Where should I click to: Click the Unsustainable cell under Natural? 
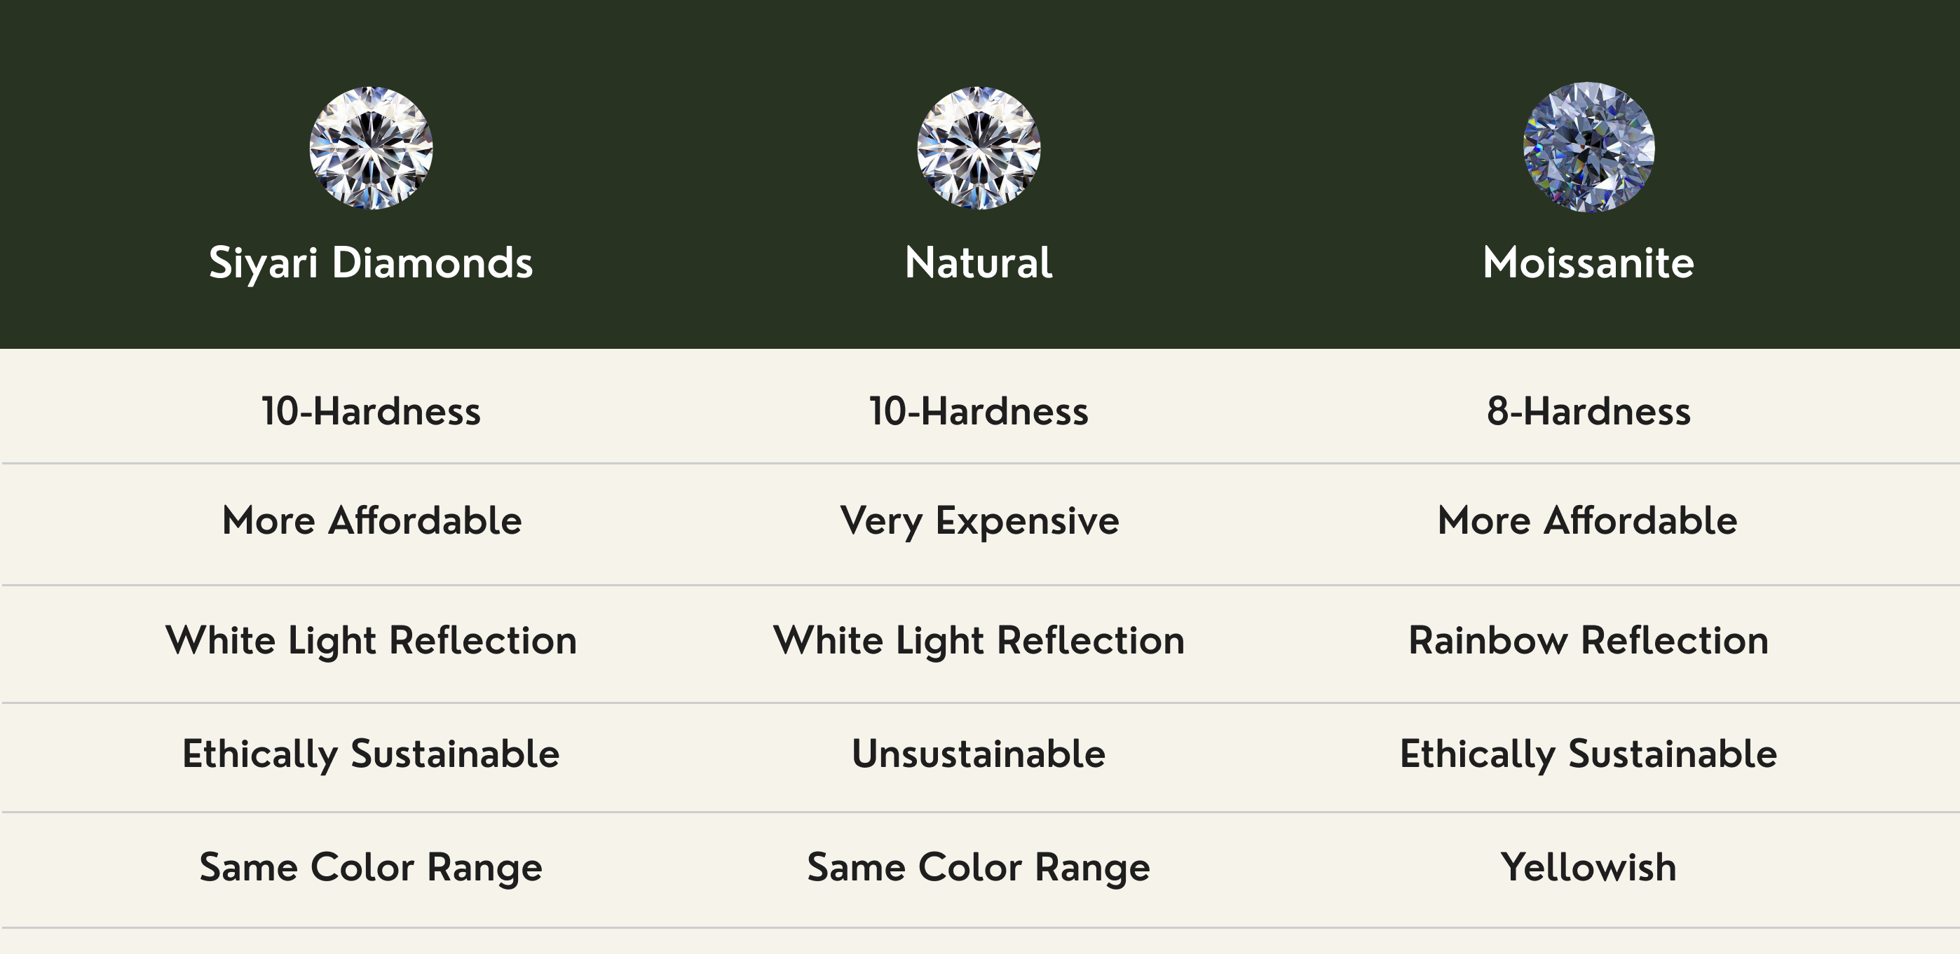pos(979,754)
